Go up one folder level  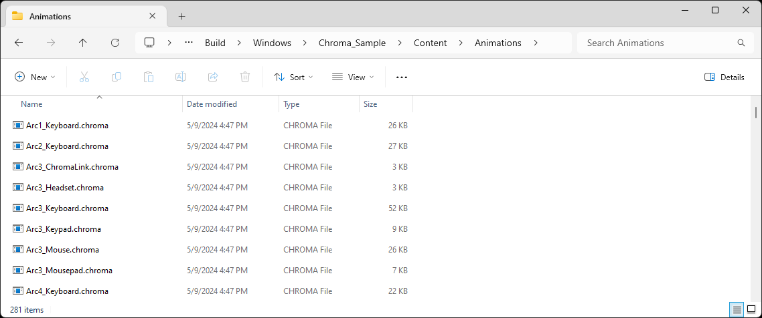pyautogui.click(x=83, y=43)
